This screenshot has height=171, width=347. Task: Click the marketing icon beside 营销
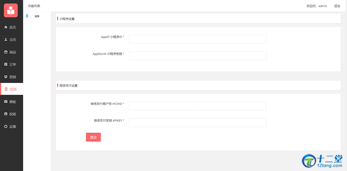tap(6, 77)
